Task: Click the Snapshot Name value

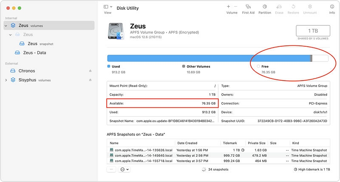Action: pos(175,121)
